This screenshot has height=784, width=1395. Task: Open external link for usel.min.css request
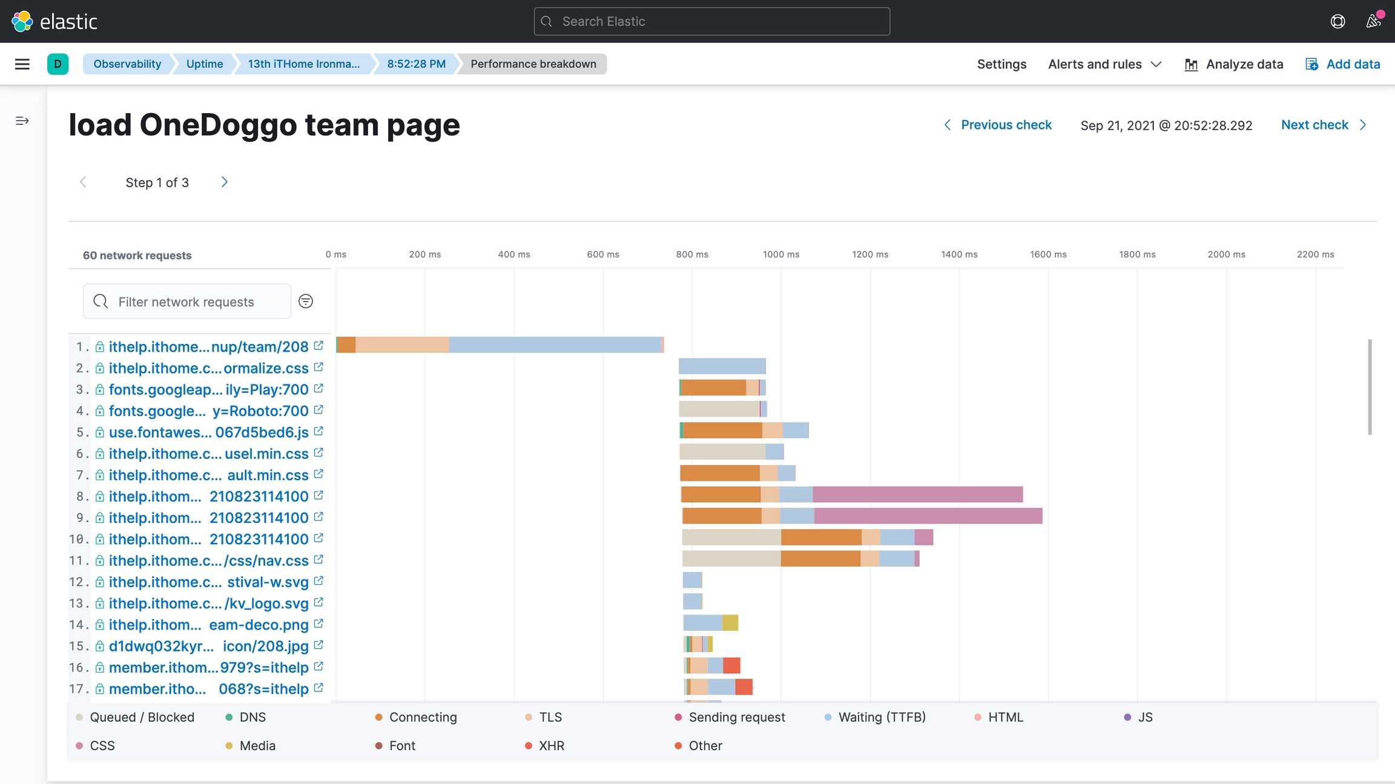pos(318,453)
